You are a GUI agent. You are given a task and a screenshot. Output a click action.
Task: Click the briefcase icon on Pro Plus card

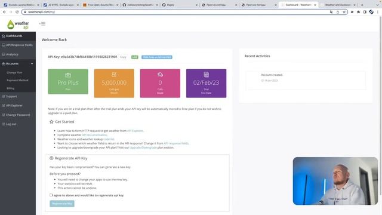pyautogui.click(x=68, y=75)
